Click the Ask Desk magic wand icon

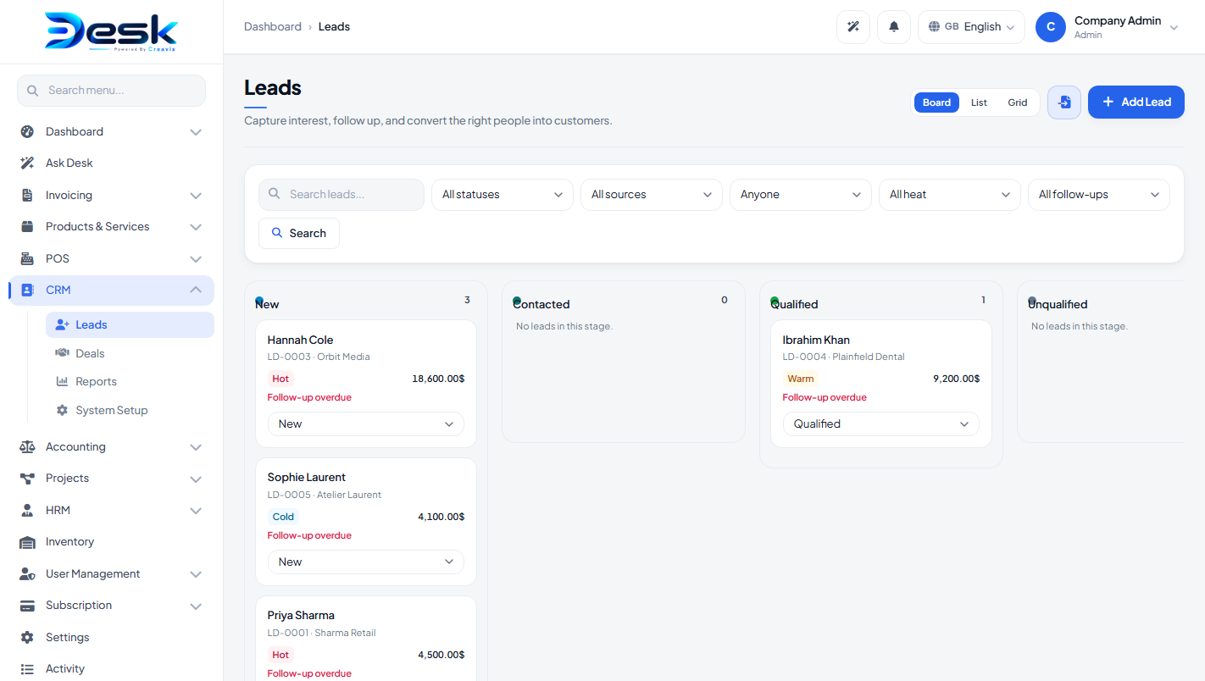coord(27,163)
